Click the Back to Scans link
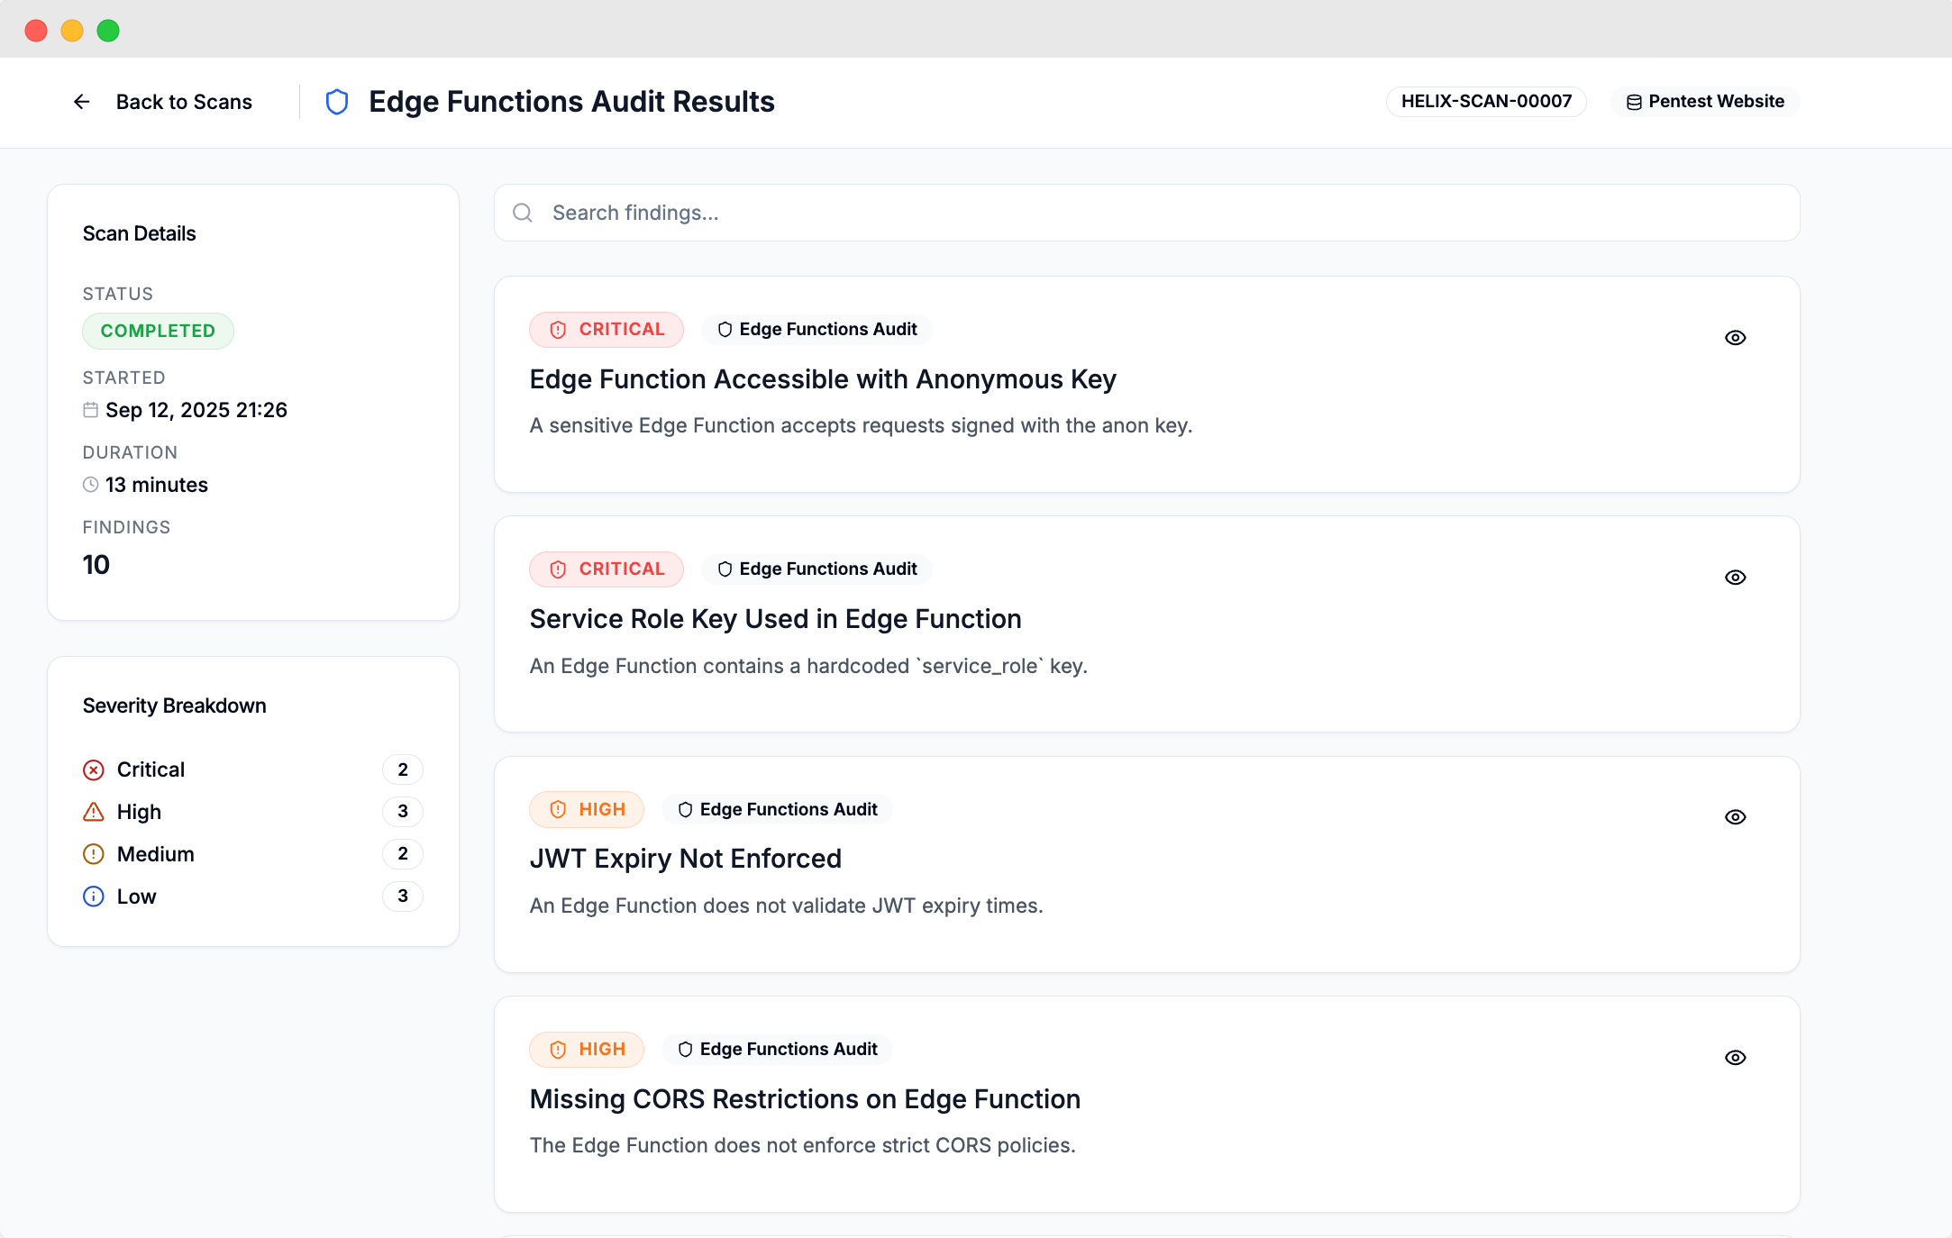1952x1238 pixels. point(184,102)
